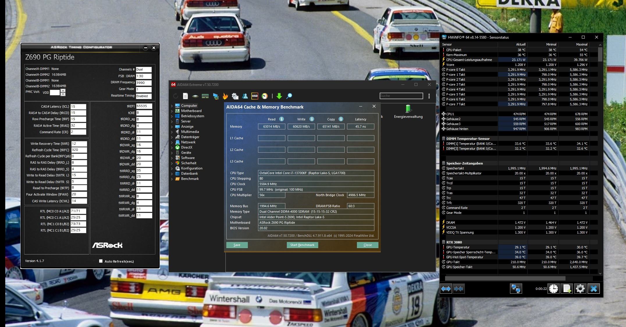Expand the Multimedia tree node
Viewport: 626px width, 327px height.
click(172, 132)
